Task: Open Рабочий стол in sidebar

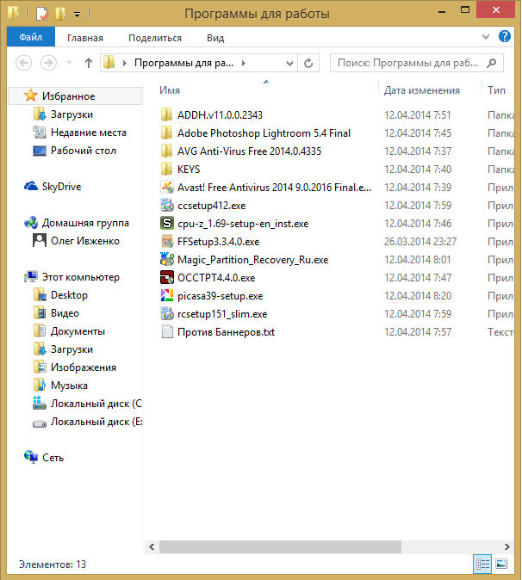Action: coord(84,151)
